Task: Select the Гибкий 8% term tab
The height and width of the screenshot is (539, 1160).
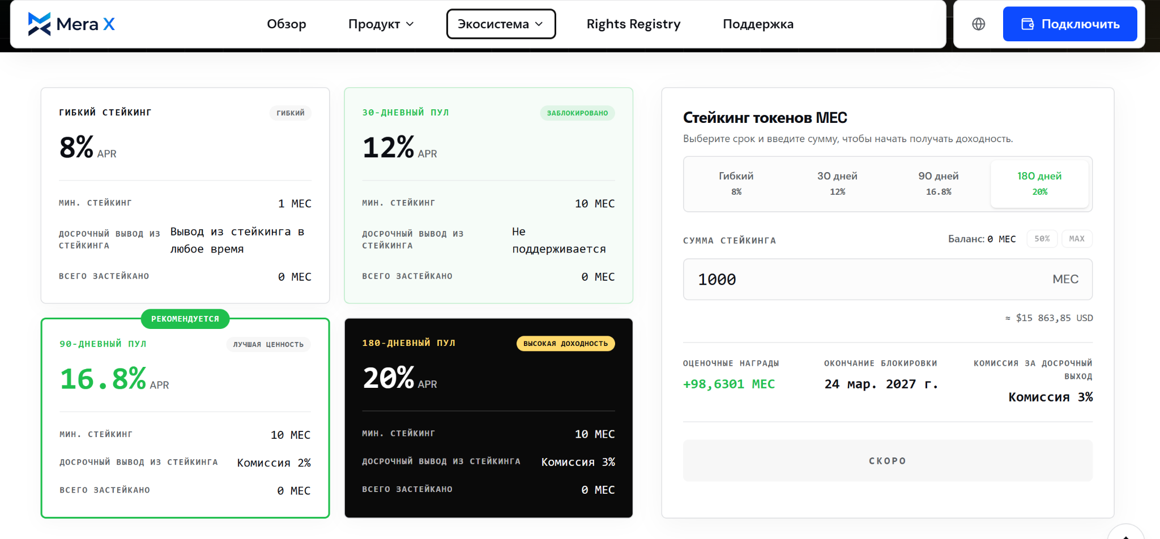Action: [x=736, y=183]
